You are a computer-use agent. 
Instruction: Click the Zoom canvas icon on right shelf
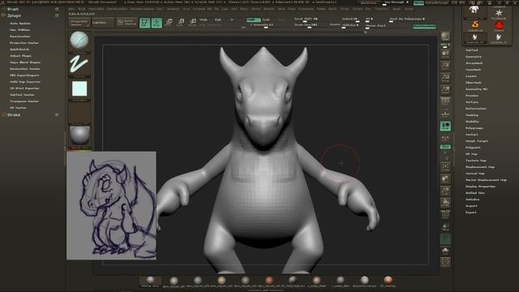pos(445,66)
